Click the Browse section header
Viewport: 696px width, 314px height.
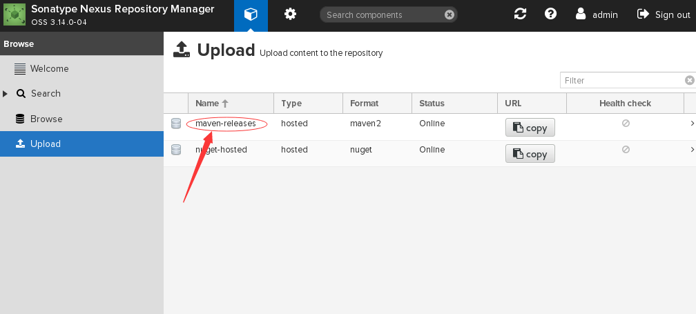[x=81, y=43]
